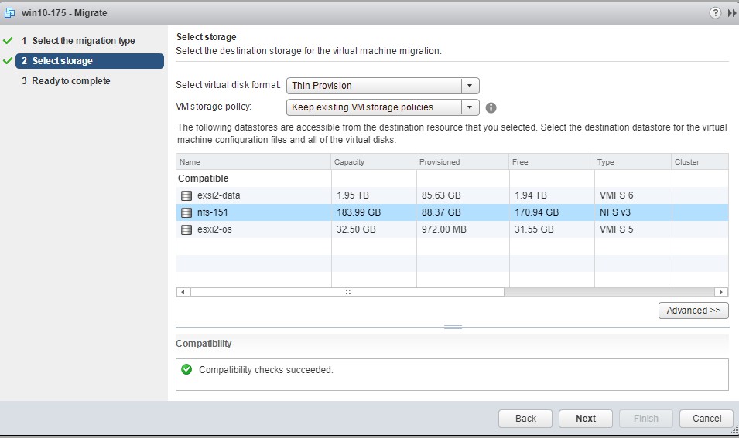Click the Back button
Screen dimensions: 739x438
tap(525, 418)
